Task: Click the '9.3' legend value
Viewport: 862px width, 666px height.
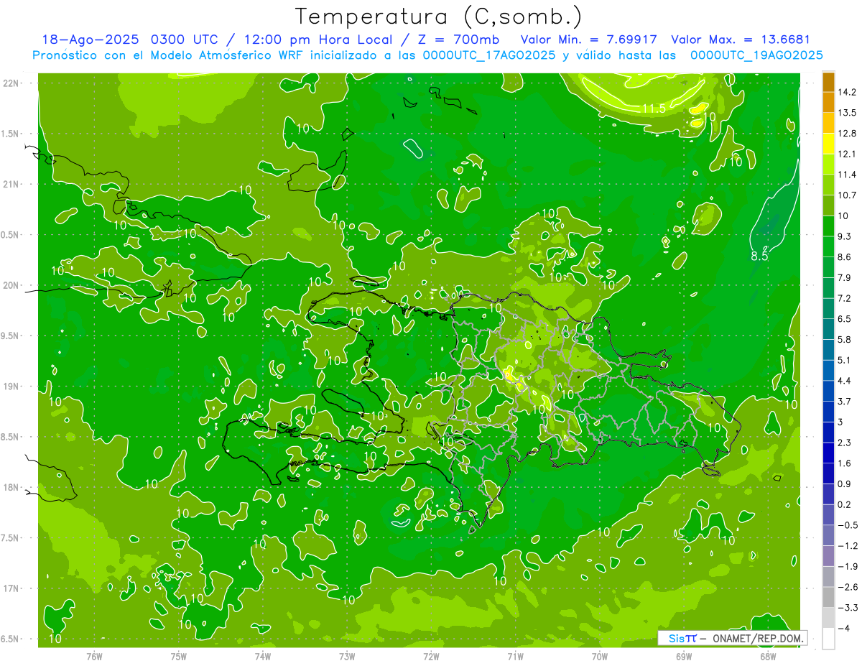Action: pos(845,236)
